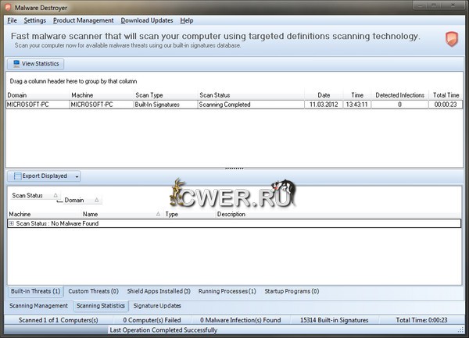Image resolution: width=469 pixels, height=338 pixels.
Task: Select the Built-In Signatures cell
Action: (x=166, y=105)
